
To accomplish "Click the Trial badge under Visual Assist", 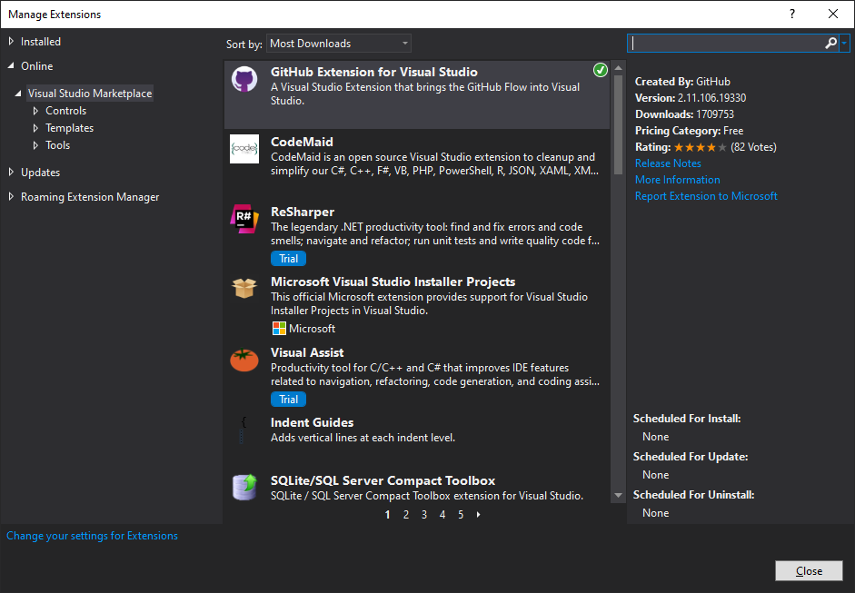I will point(288,399).
